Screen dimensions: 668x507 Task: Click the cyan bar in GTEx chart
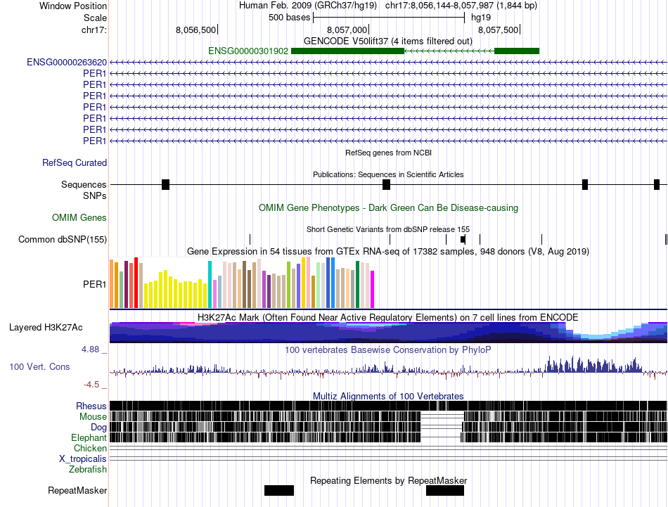point(210,284)
